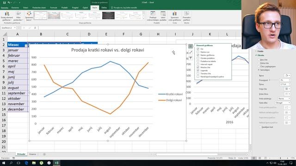Switch row/column with Preklopi vrstico/stolpec
Screen dimensions: 296x166
(x=153, y=16)
